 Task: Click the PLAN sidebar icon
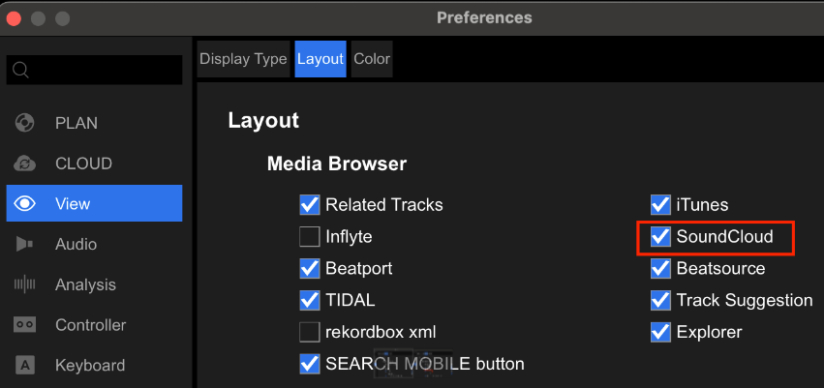coord(25,123)
